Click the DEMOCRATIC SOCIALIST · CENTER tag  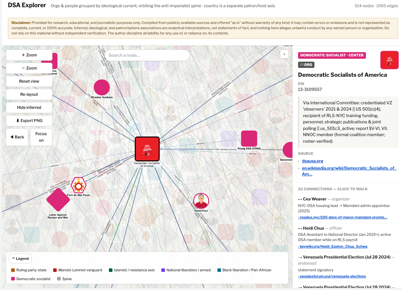point(332,55)
